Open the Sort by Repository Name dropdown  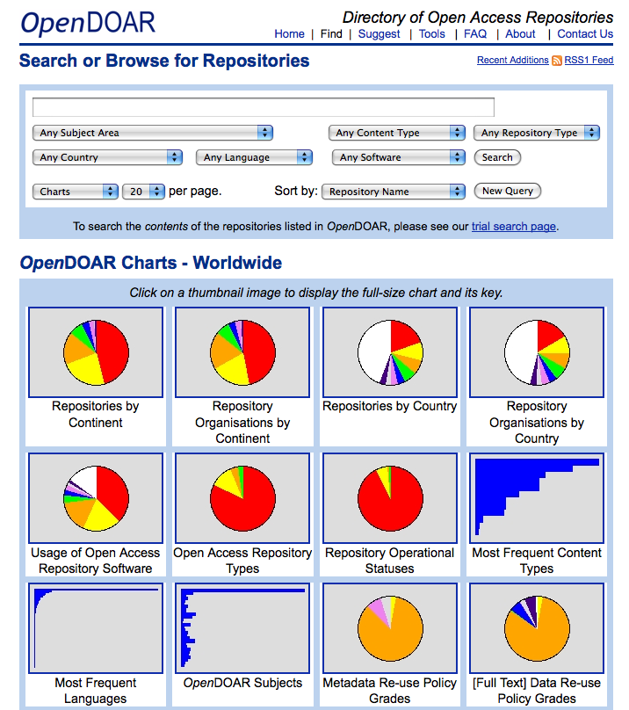pyautogui.click(x=394, y=192)
